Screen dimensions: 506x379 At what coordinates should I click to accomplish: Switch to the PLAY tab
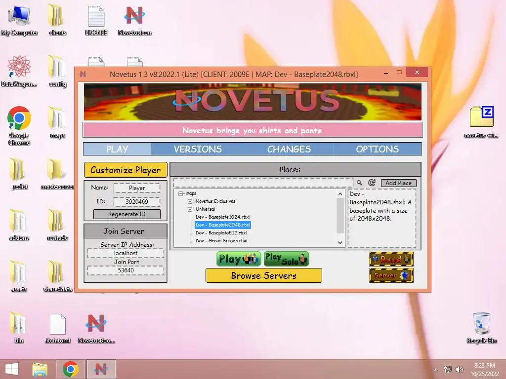tap(117, 149)
